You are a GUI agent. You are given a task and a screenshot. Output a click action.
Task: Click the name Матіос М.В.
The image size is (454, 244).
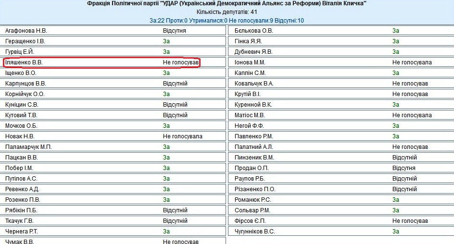(250, 115)
